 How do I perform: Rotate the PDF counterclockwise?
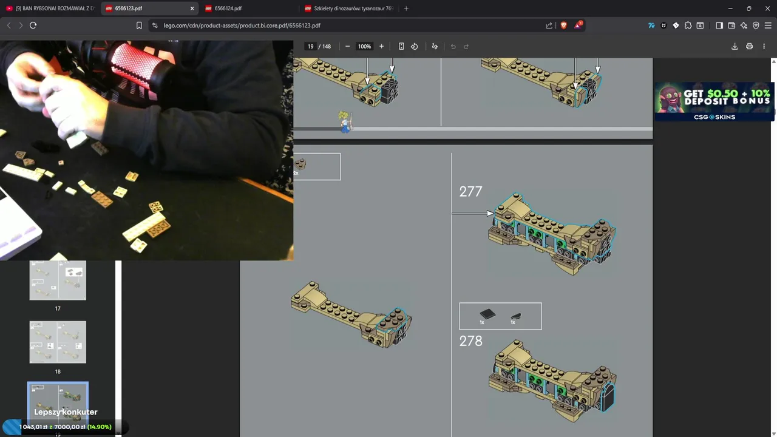[415, 46]
